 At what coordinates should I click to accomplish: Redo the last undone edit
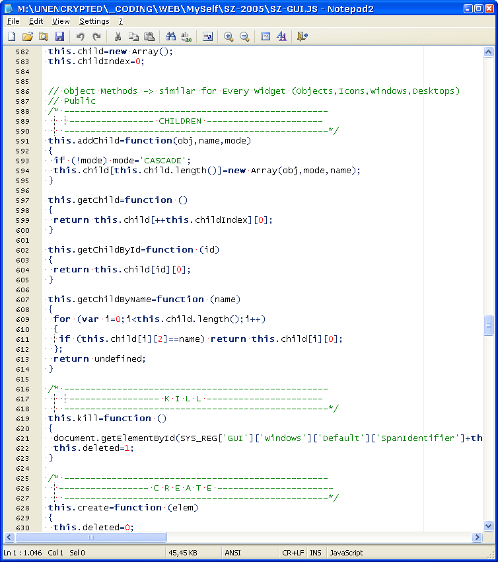[96, 36]
